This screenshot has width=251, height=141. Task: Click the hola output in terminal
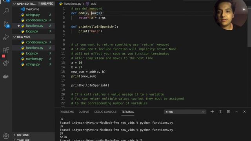click(x=63, y=137)
